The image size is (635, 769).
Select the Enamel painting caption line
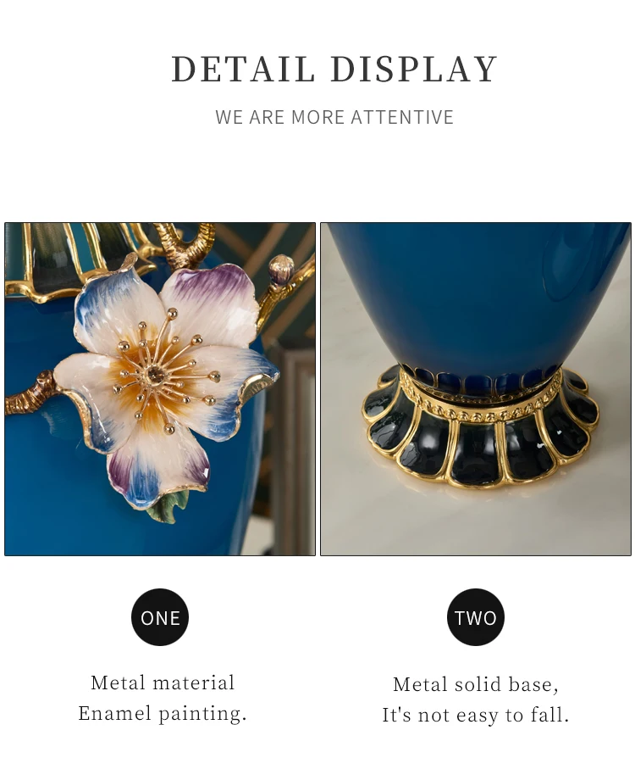pos(163,714)
